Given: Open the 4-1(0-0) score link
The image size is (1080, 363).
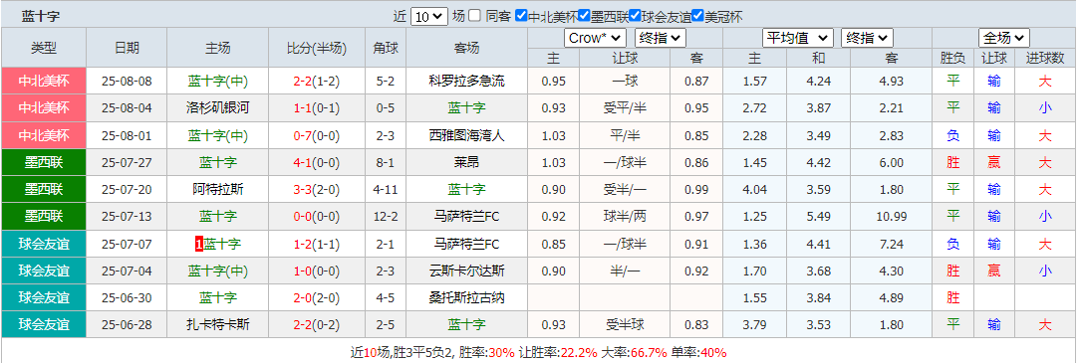Looking at the screenshot, I should click(316, 163).
